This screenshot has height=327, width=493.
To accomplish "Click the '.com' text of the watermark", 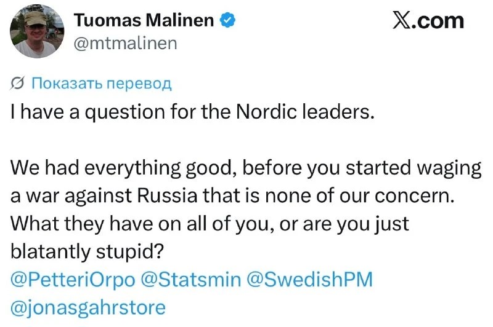I will pos(436,22).
